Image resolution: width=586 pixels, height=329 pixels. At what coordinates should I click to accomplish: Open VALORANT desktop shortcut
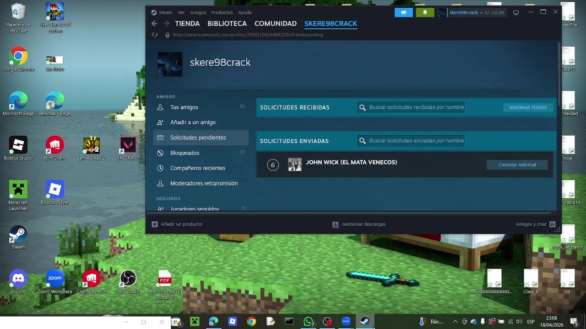[x=128, y=149]
